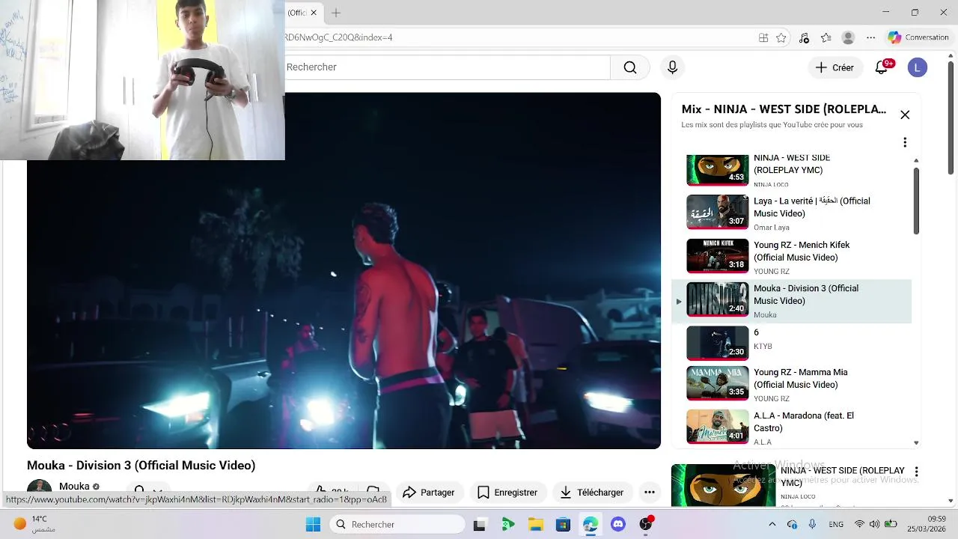This screenshot has height=539, width=958.
Task: Open File Explorer from taskbar
Action: [535, 525]
